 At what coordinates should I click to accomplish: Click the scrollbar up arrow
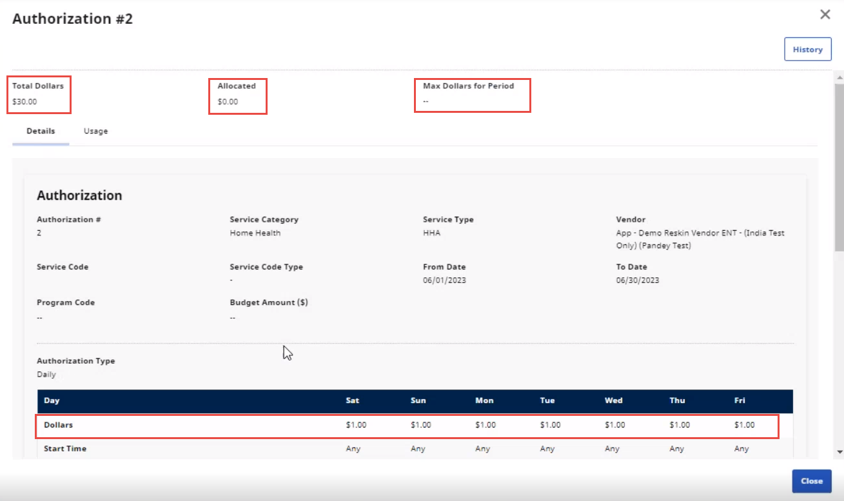coord(839,76)
